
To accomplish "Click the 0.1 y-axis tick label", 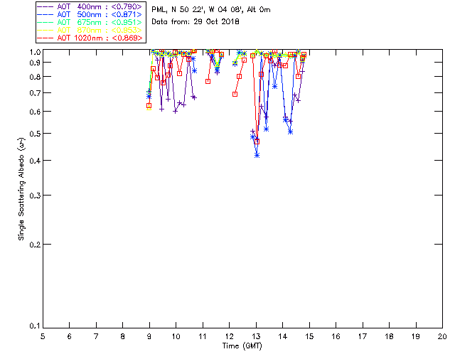I will (x=35, y=326).
